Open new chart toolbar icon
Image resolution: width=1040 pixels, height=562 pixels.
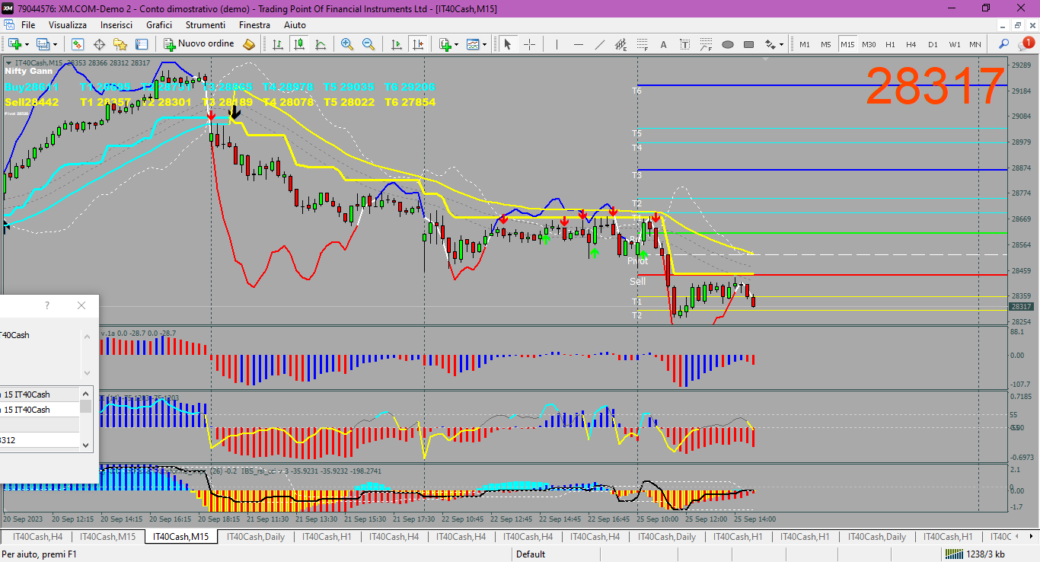[13, 44]
